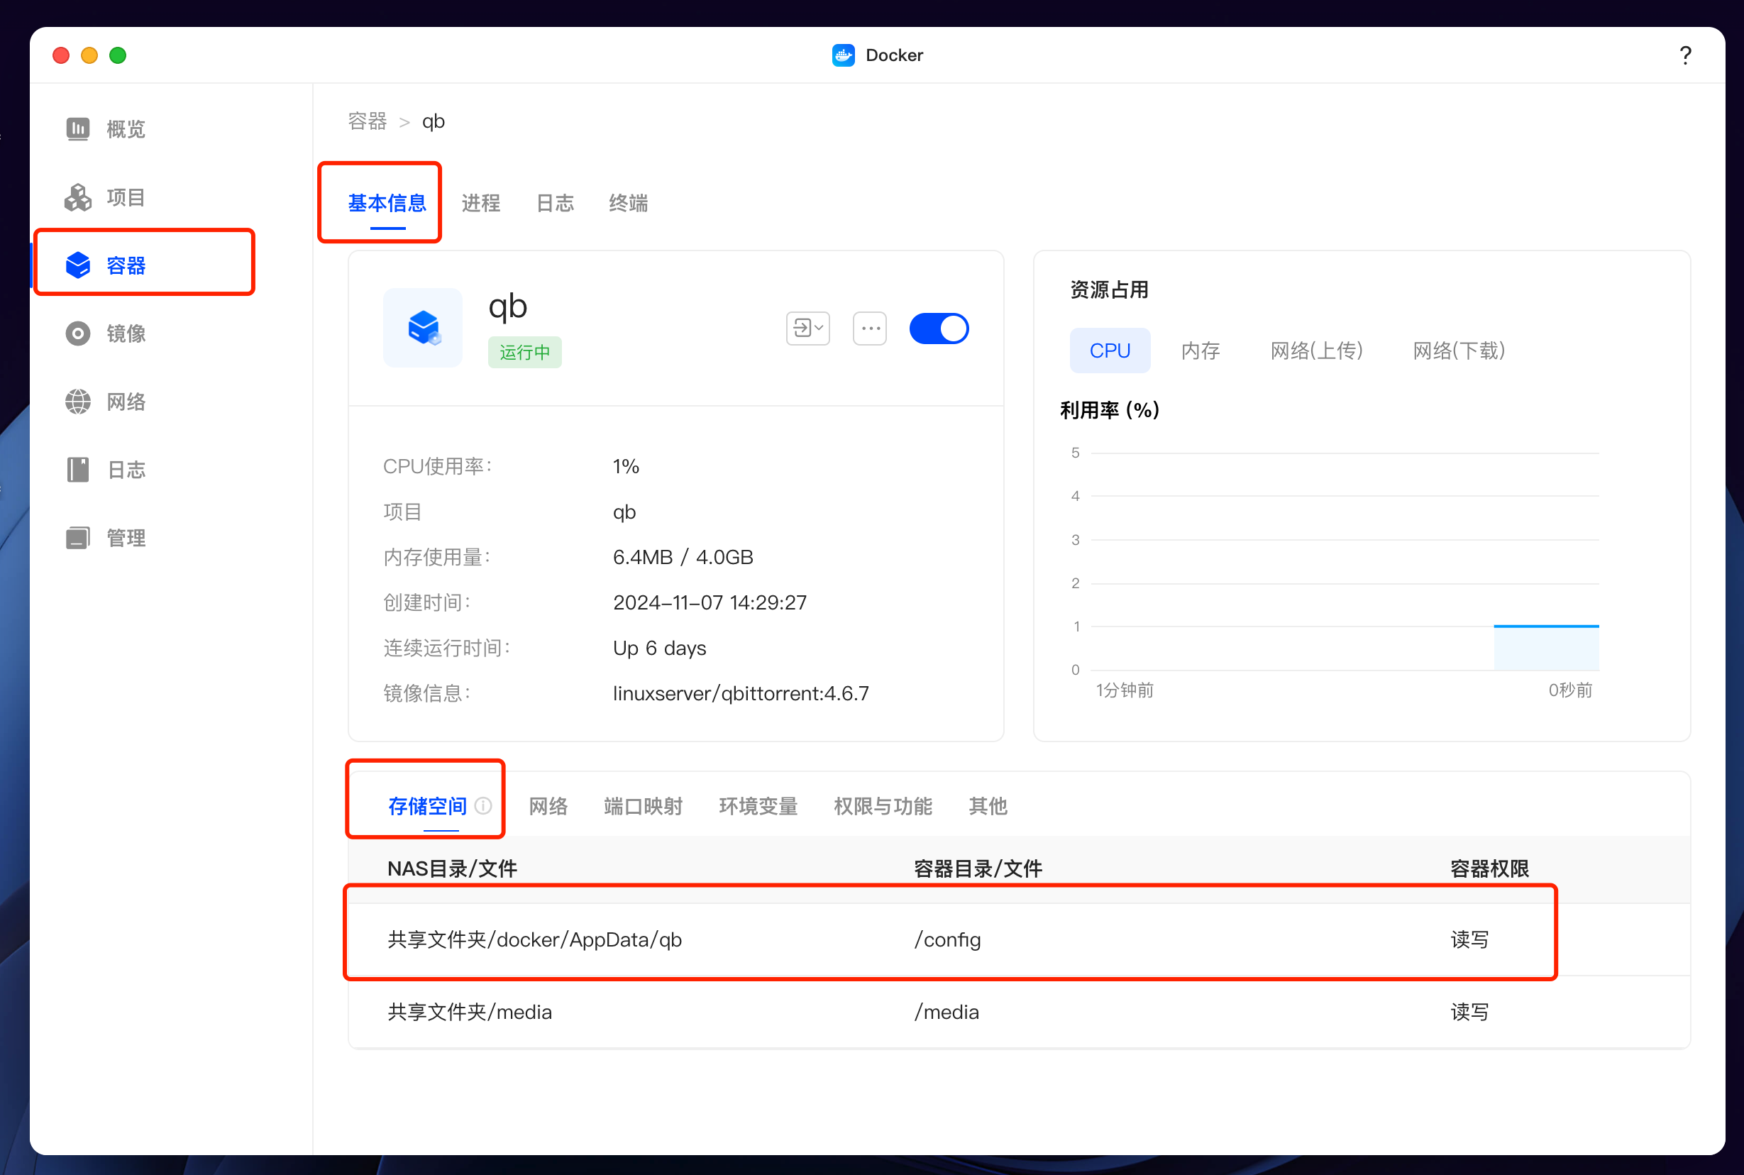The image size is (1744, 1175).
Task: Open the 日志 logs sidebar icon
Action: point(78,470)
